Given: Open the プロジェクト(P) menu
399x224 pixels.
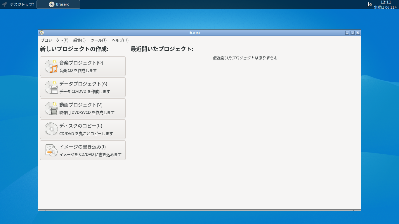Looking at the screenshot, I should click(x=55, y=40).
